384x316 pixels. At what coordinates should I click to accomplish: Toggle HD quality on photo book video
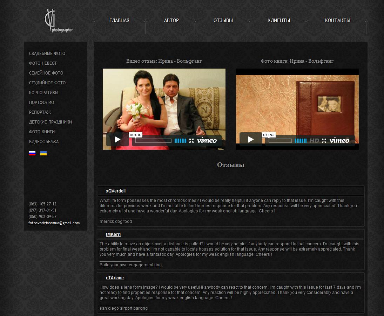[x=314, y=141]
